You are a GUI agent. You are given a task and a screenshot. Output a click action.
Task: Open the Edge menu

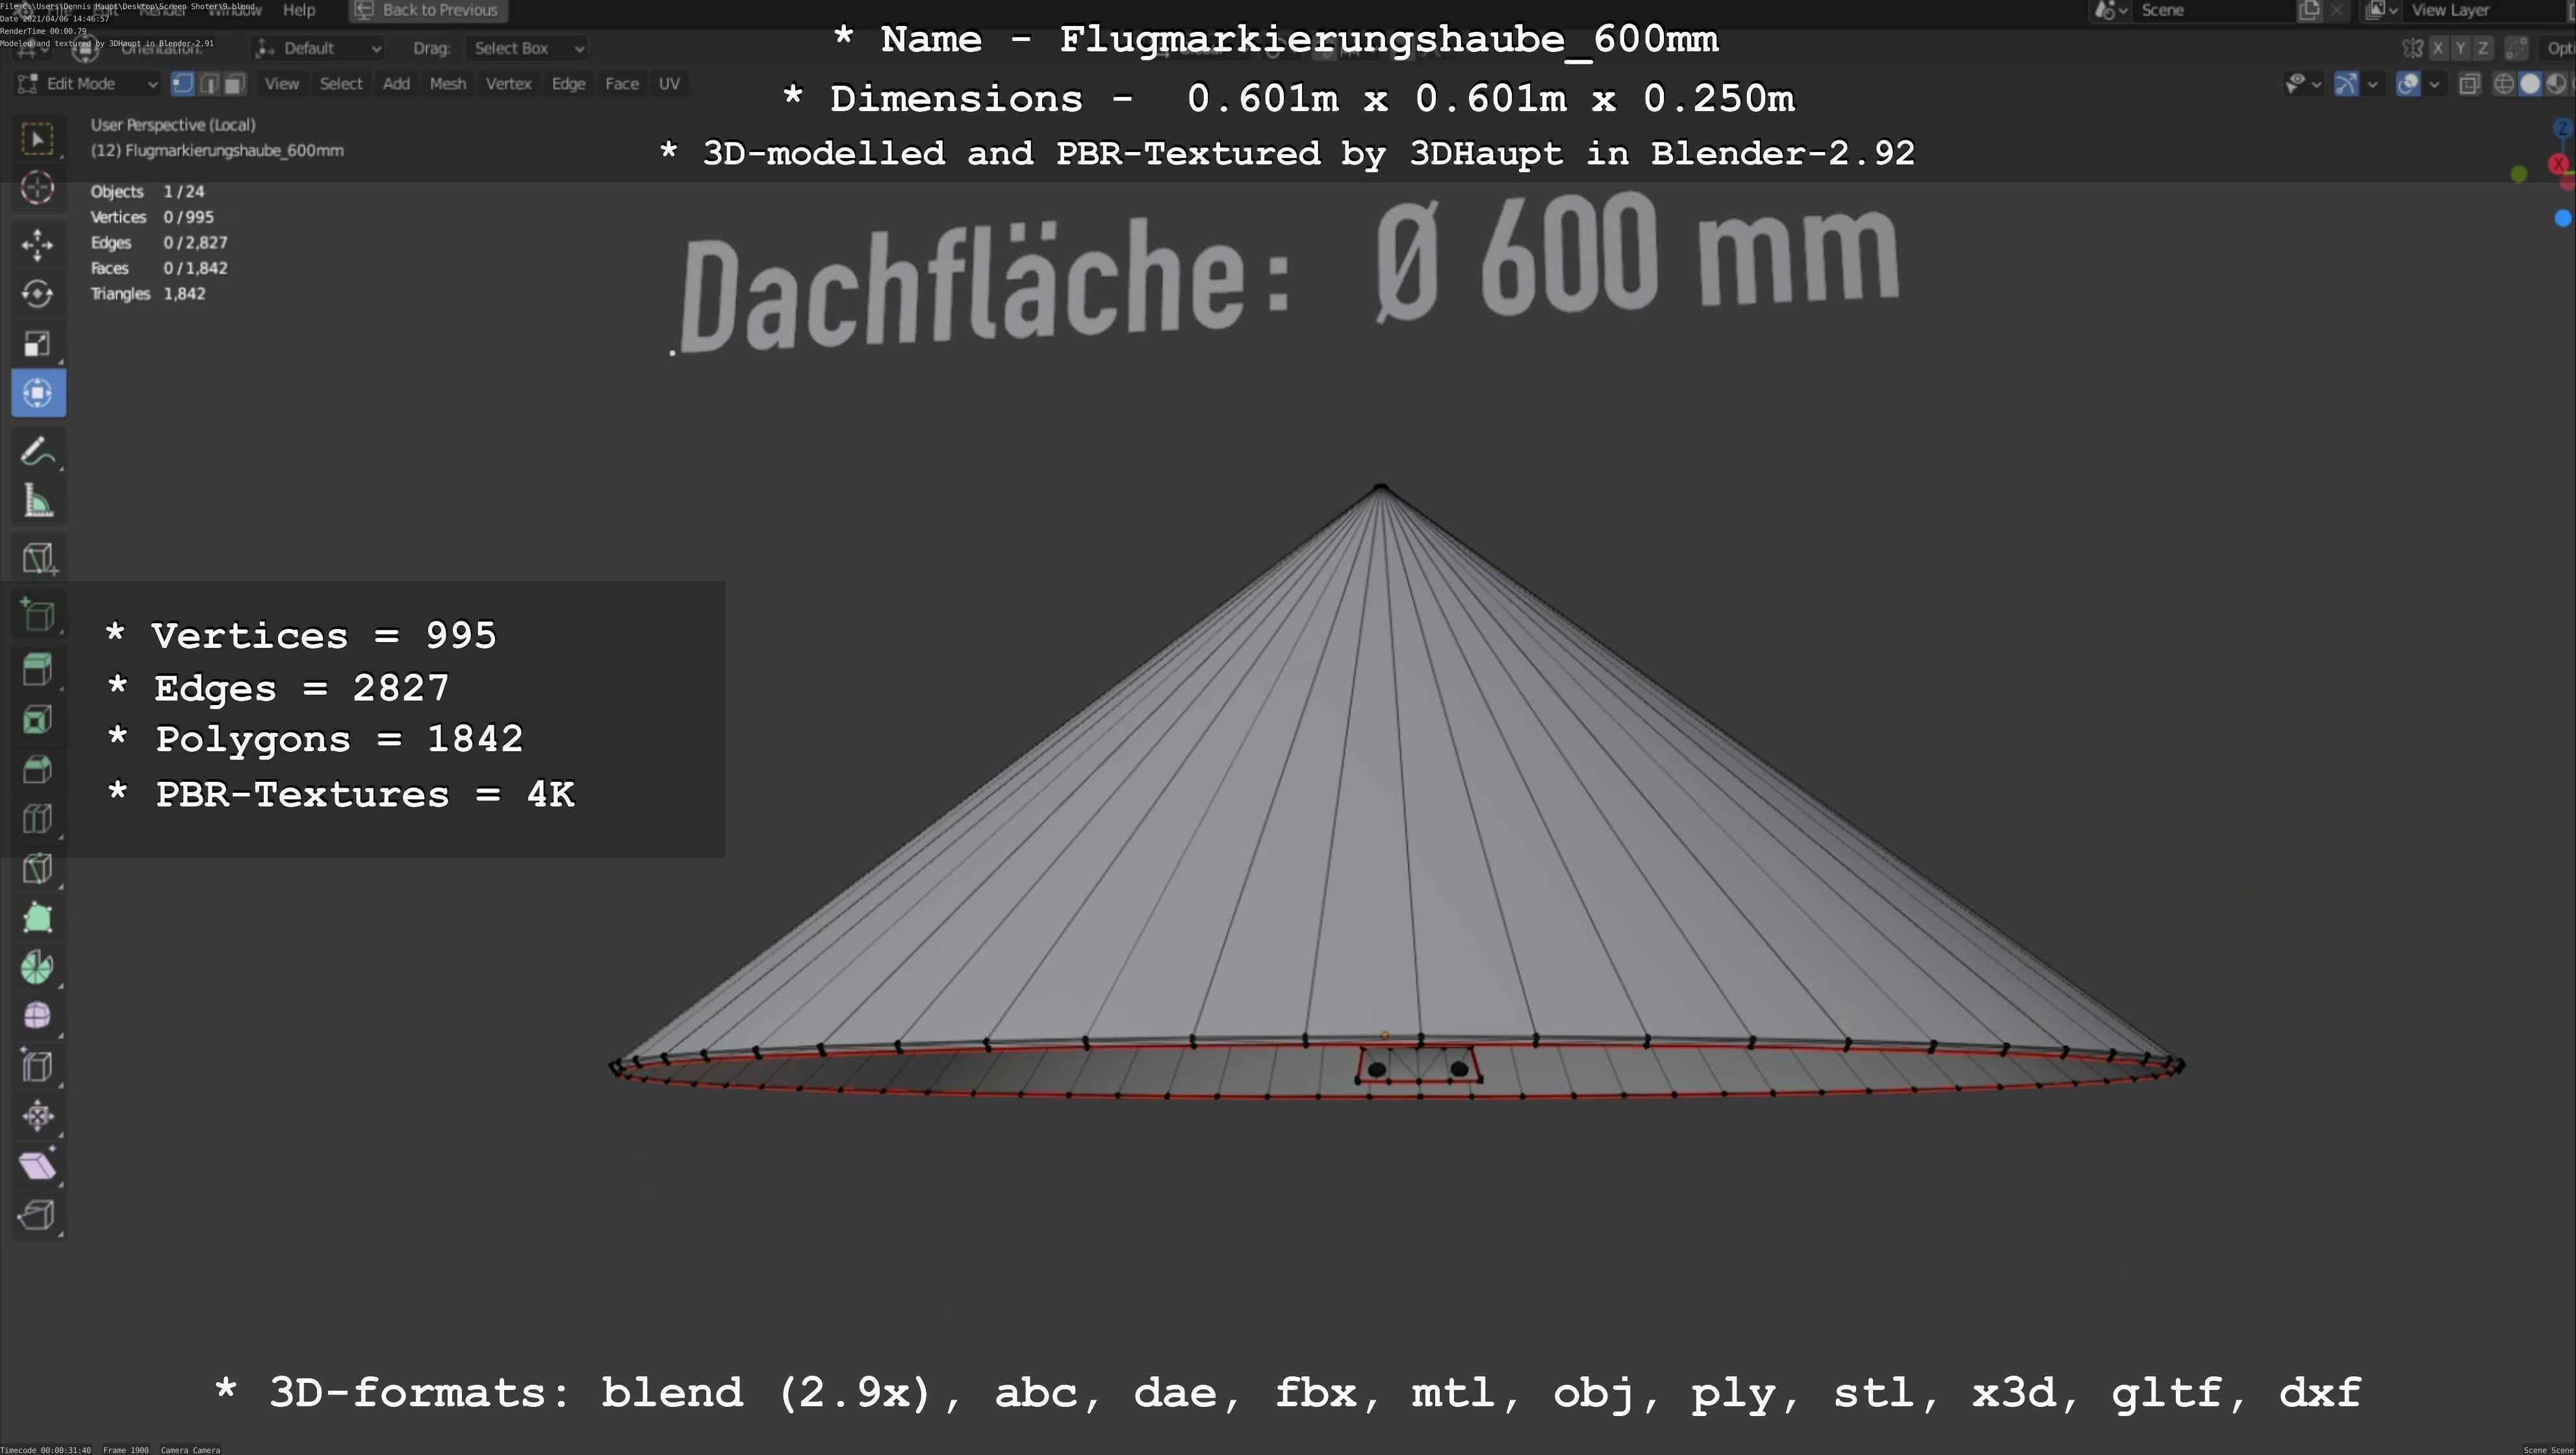568,84
